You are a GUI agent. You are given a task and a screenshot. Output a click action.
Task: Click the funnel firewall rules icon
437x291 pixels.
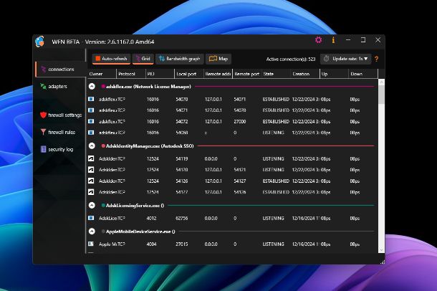(x=43, y=132)
